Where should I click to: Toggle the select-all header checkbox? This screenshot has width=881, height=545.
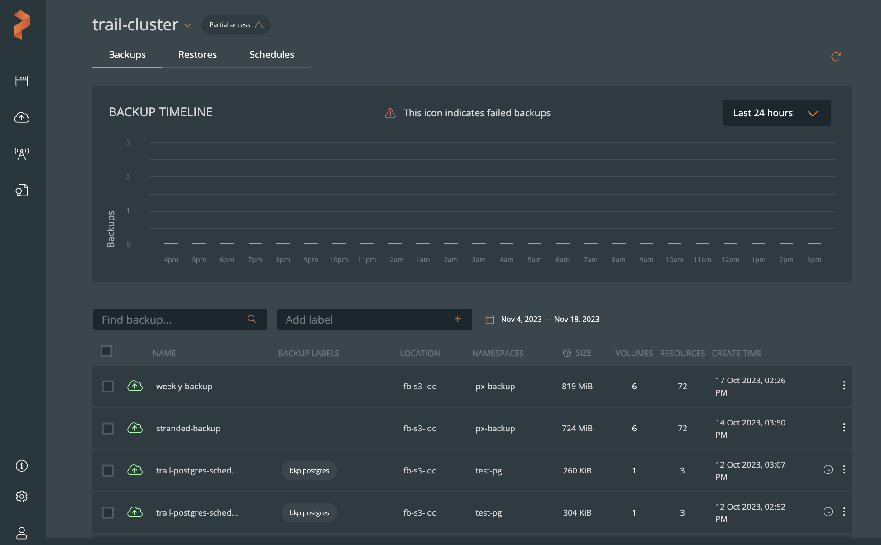click(106, 351)
